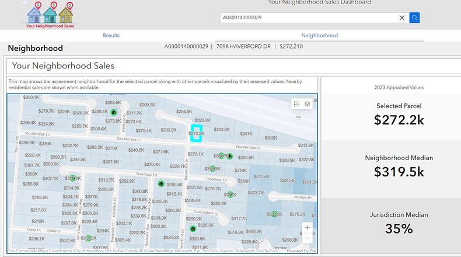Click the $255.8K parcel label

pyautogui.click(x=31, y=184)
